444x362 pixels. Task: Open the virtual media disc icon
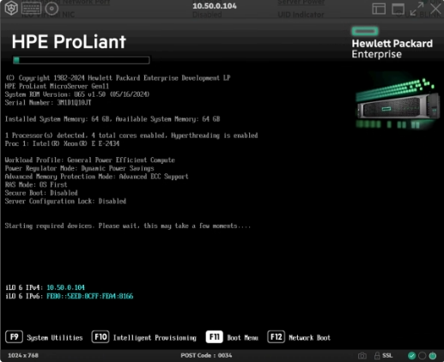(52, 9)
